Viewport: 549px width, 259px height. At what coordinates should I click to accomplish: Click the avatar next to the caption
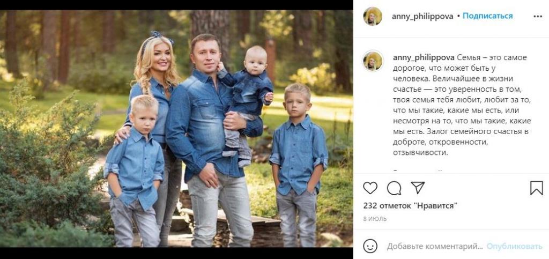[x=373, y=61]
